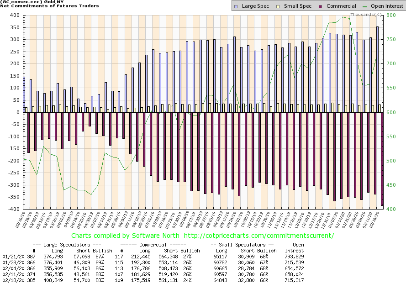Screen dimensions: 406x283
Task: Click the 'Thousands(K)' right axis label
Action: click(x=366, y=15)
